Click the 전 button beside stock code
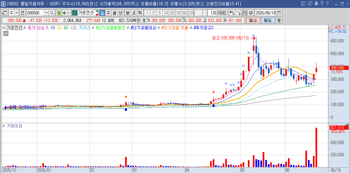350x173 pixels. (23, 13)
